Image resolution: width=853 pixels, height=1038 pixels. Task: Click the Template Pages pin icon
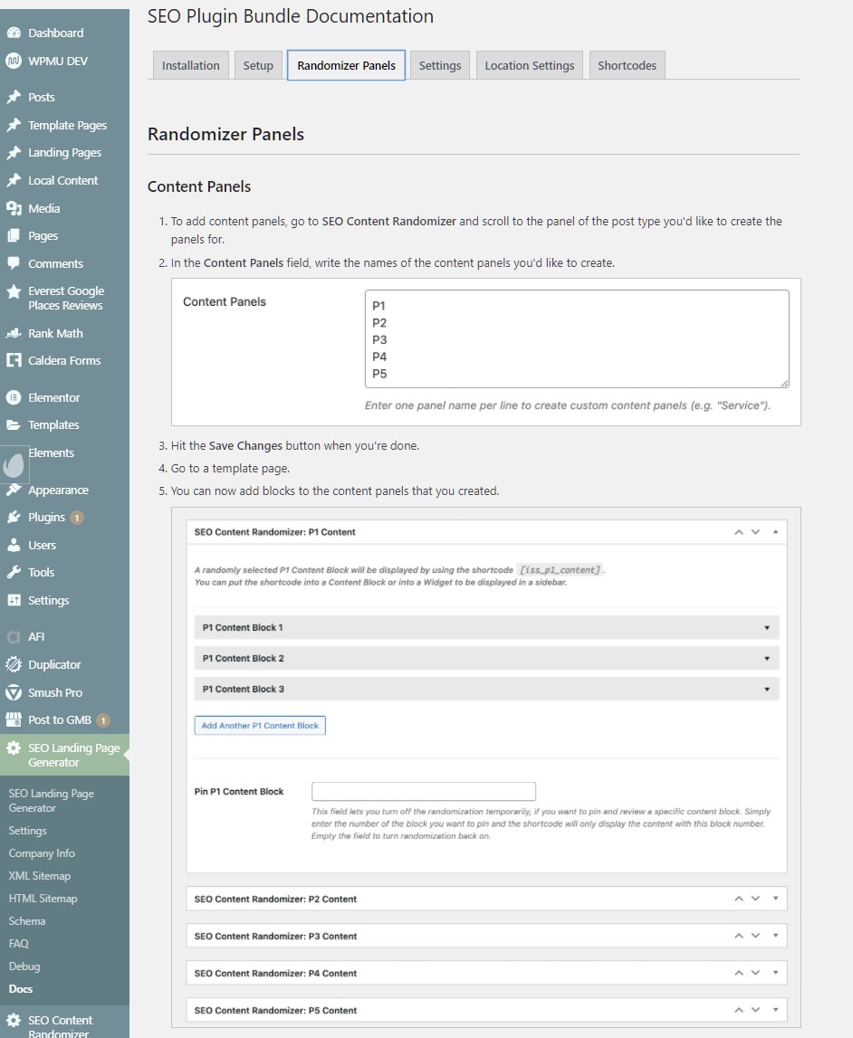14,125
